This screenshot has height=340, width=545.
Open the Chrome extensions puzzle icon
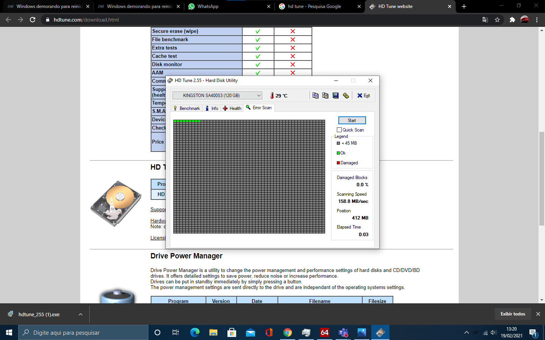pyautogui.click(x=512, y=20)
